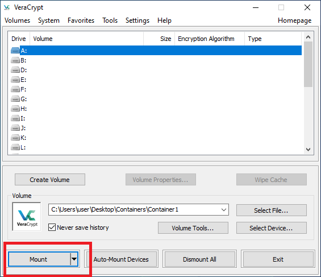Click the volume path text field
This screenshot has width=321, height=277.
(134, 209)
